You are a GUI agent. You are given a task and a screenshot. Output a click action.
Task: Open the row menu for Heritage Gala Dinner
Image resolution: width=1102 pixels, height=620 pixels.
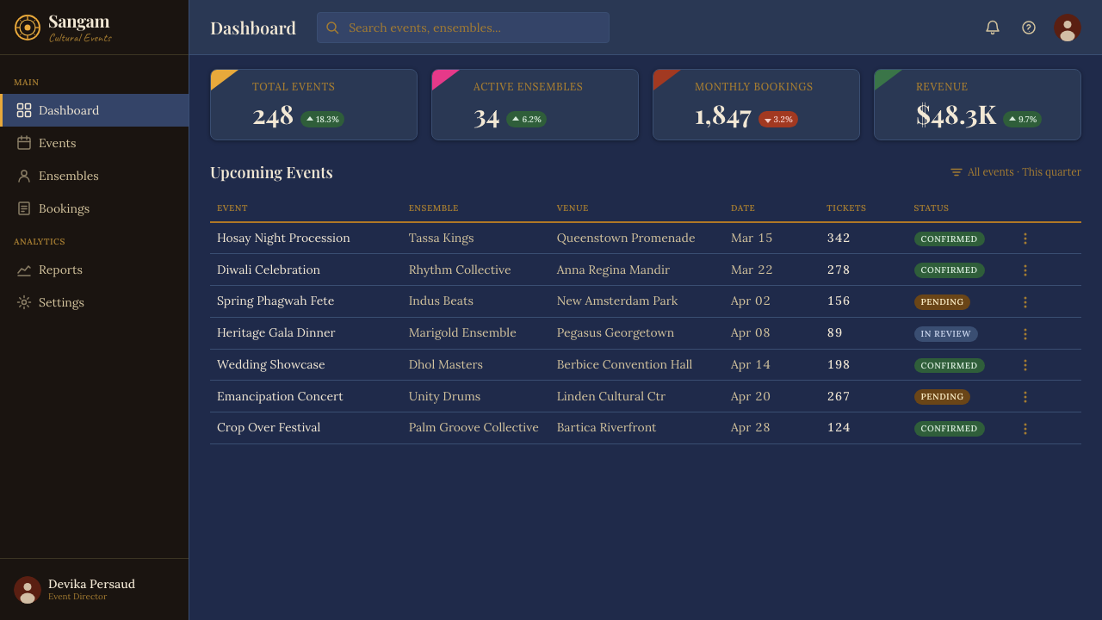1025,334
